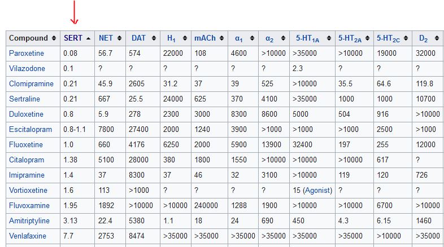This screenshot has height=247, width=444.
Task: Open the DAT header link
Action: point(138,38)
